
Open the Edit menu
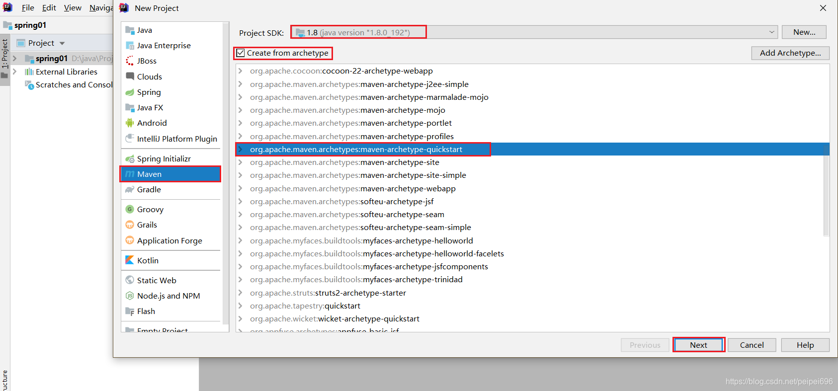click(49, 7)
